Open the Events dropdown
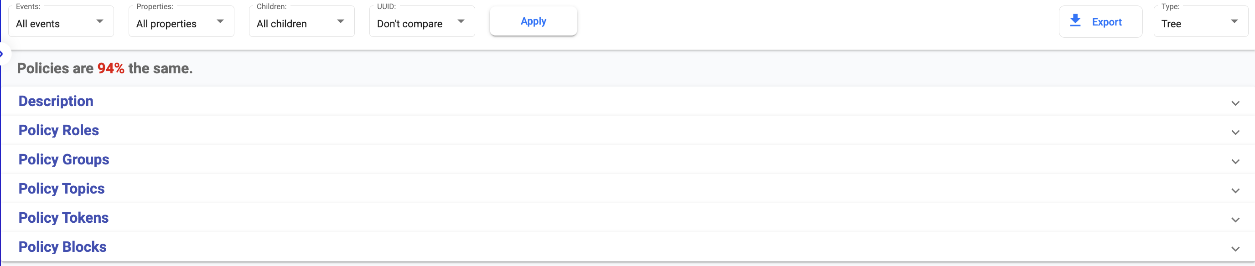The image size is (1255, 266). coord(61,22)
